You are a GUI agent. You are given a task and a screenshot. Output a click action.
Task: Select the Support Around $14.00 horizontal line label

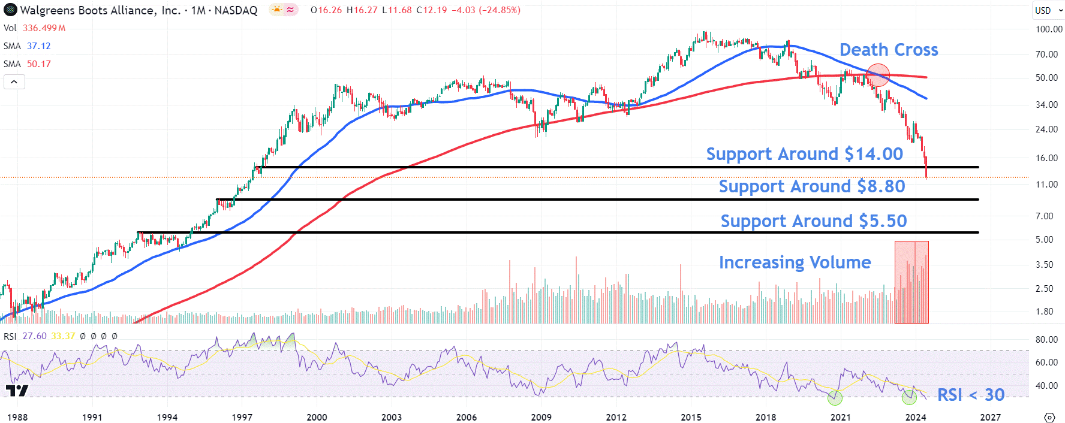pyautogui.click(x=805, y=154)
